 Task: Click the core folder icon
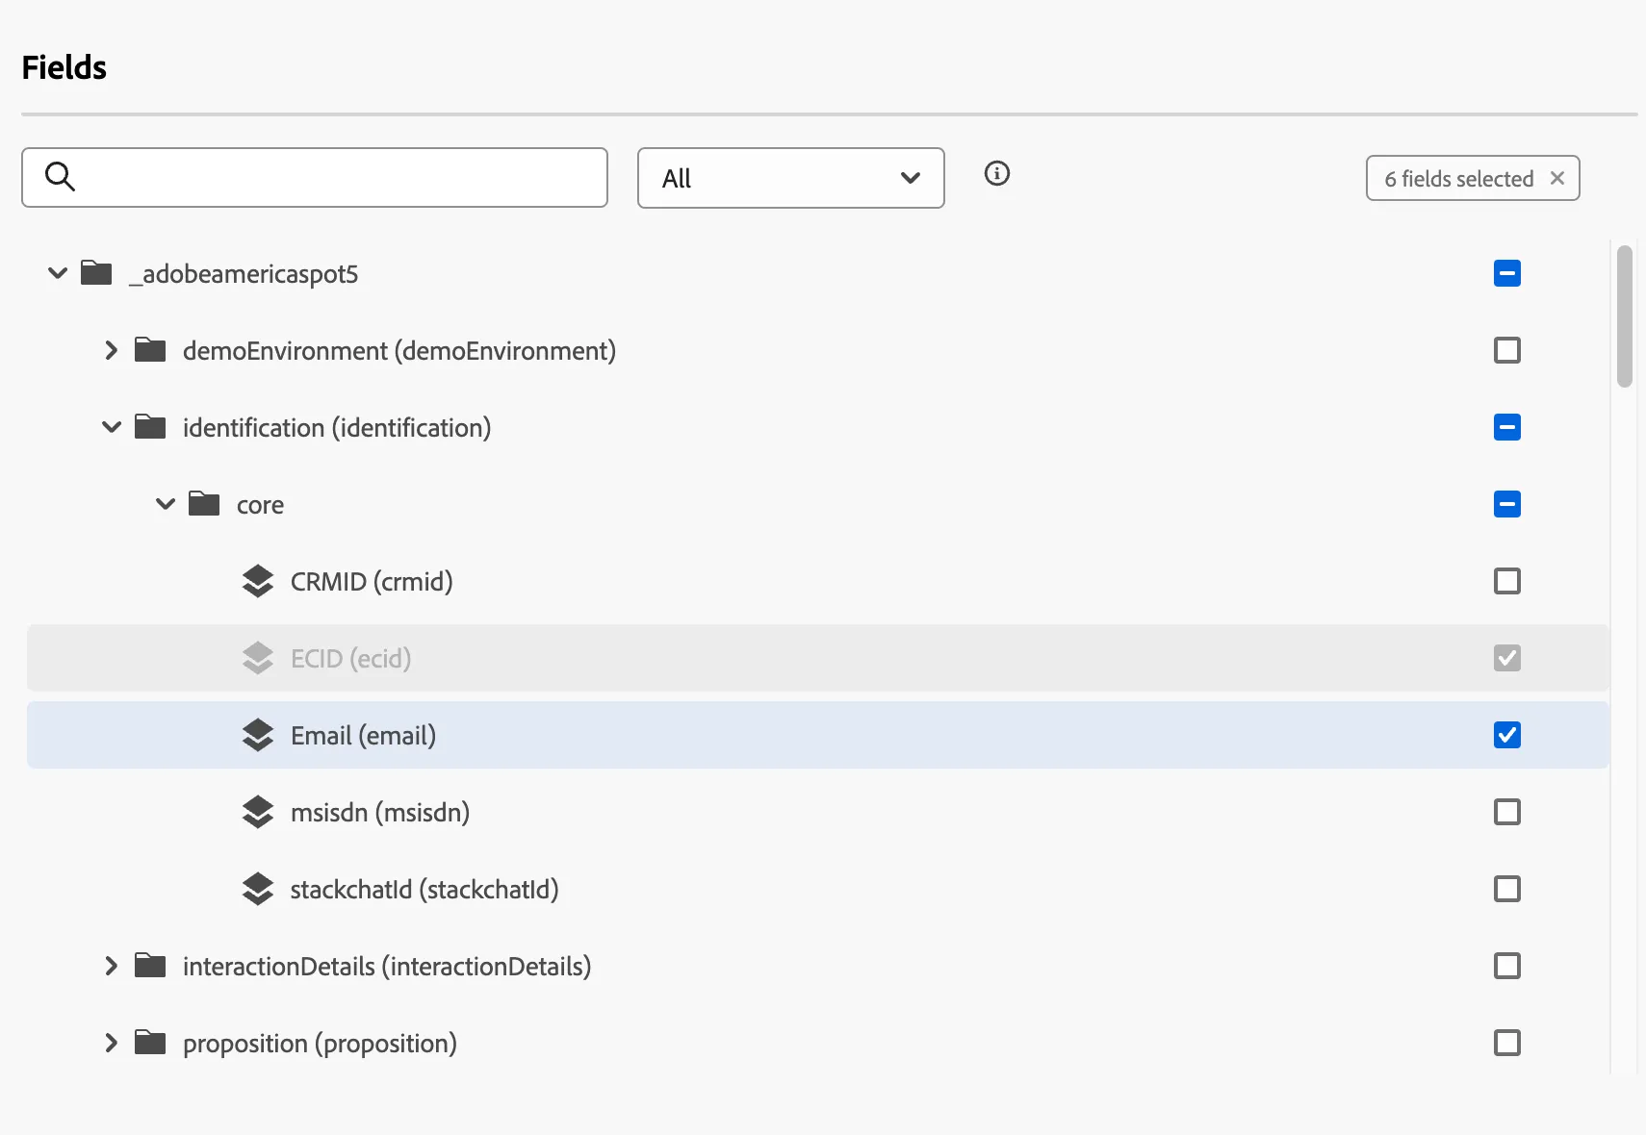click(x=204, y=504)
